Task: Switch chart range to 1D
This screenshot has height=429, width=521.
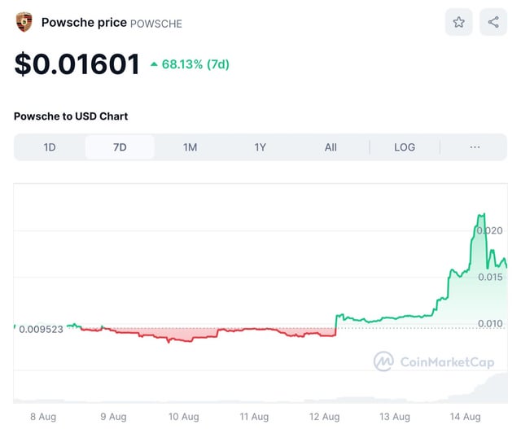Action: [50, 147]
